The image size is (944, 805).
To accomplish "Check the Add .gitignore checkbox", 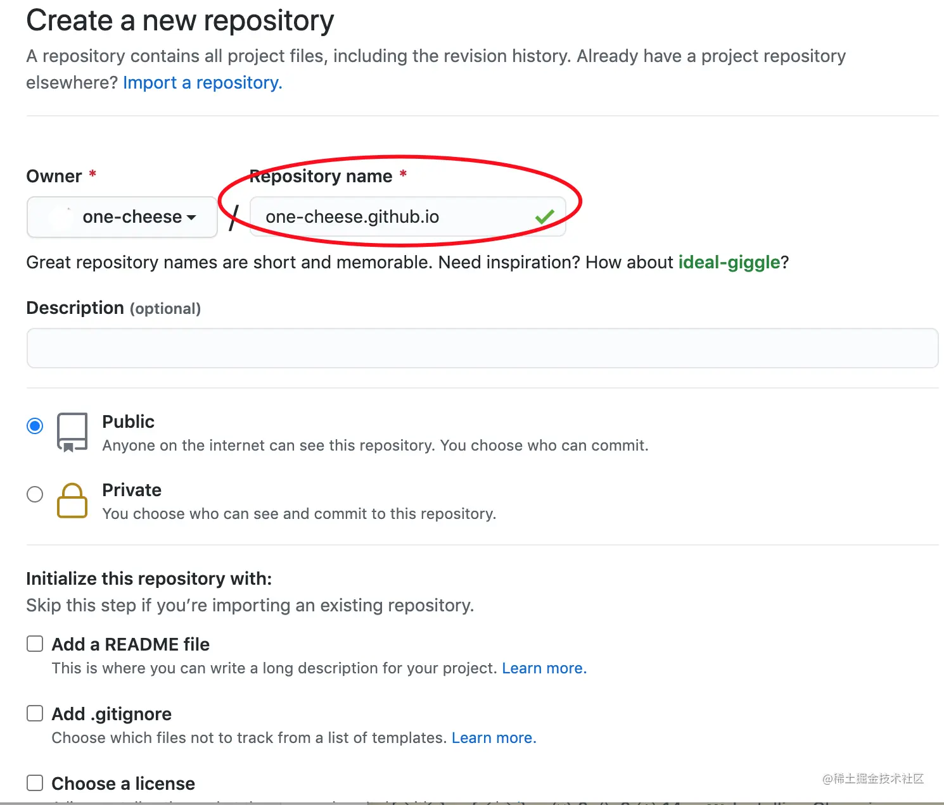I will click(35, 714).
